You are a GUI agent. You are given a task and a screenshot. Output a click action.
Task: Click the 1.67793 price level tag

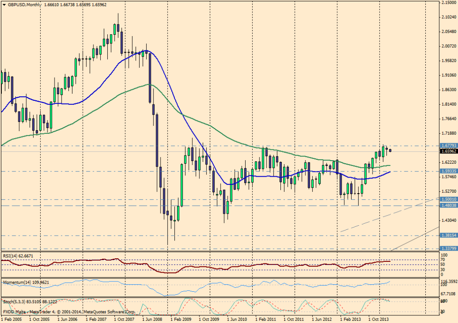(x=448, y=145)
